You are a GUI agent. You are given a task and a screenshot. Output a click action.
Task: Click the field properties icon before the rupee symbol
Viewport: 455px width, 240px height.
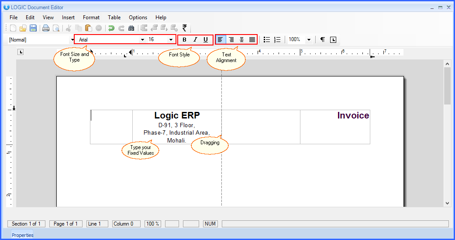coord(174,28)
